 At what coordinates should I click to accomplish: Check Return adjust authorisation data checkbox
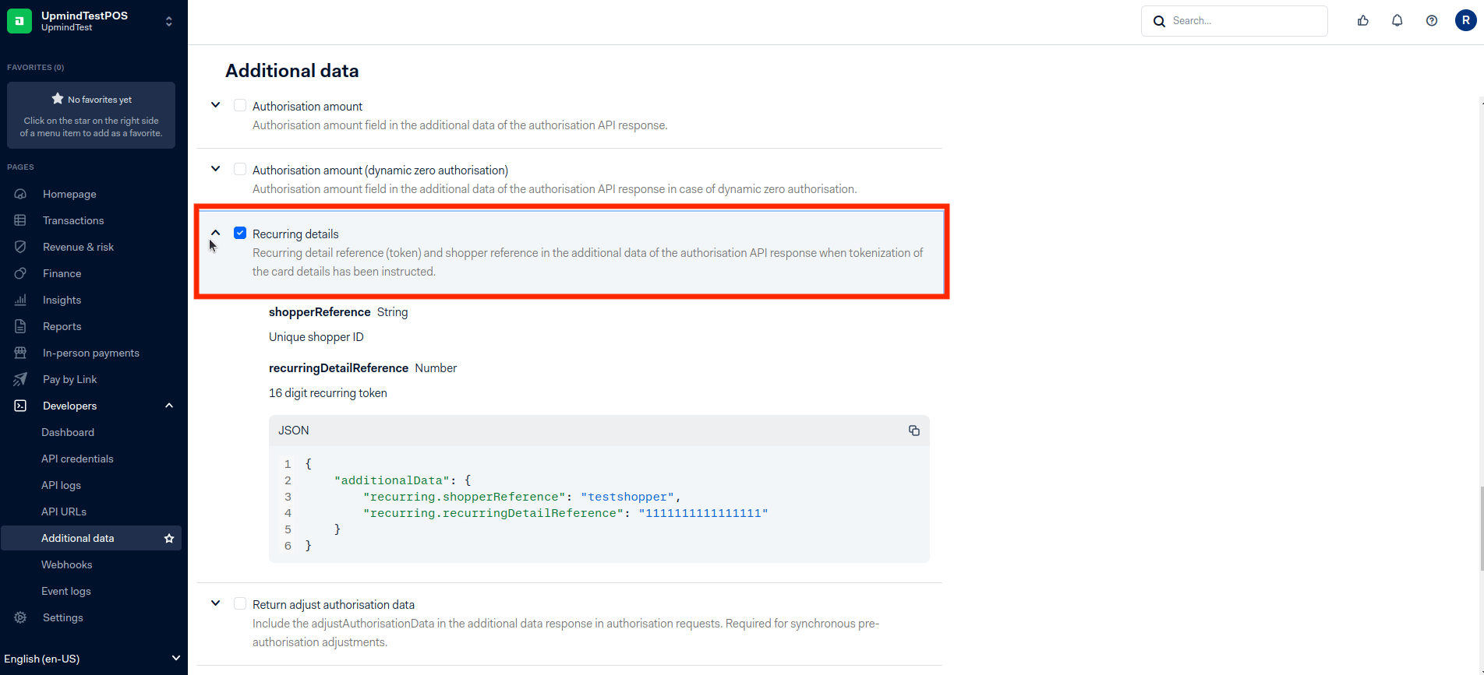pos(240,603)
